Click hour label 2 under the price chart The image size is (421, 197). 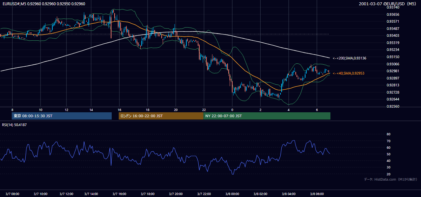(x=260, y=110)
